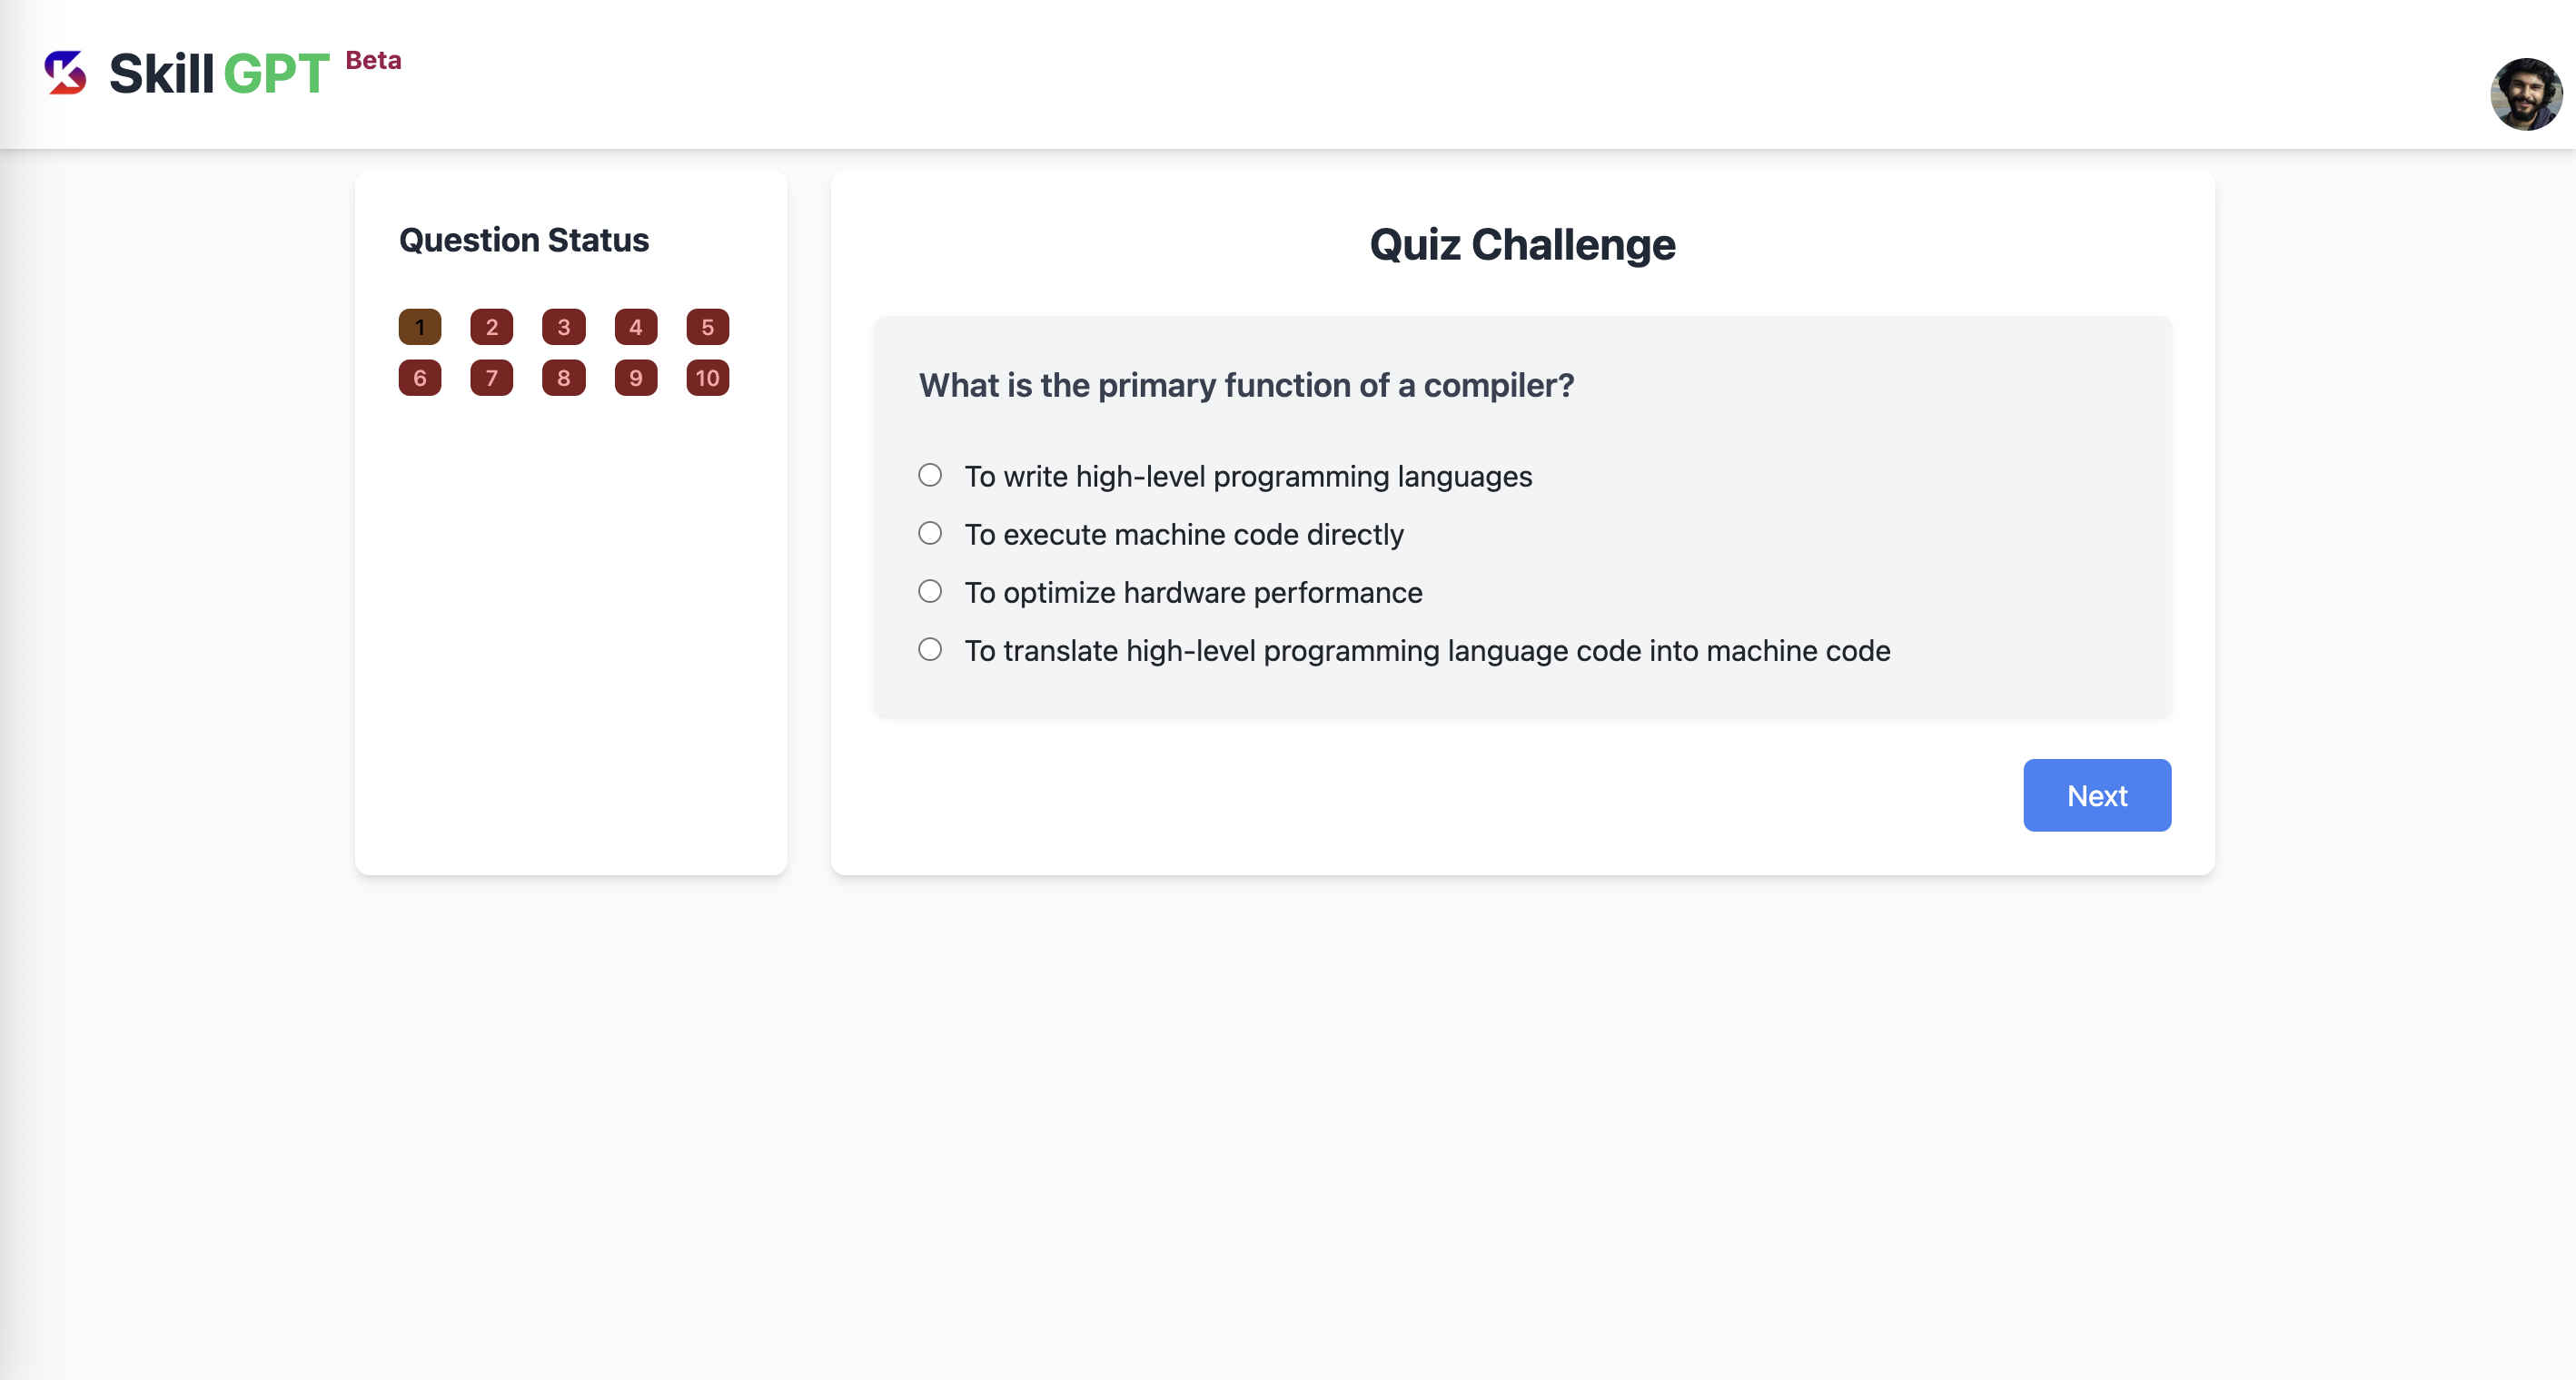Screen dimensions: 2576x1380
Task: Click the Beta label beside logo
Action: 373,60
